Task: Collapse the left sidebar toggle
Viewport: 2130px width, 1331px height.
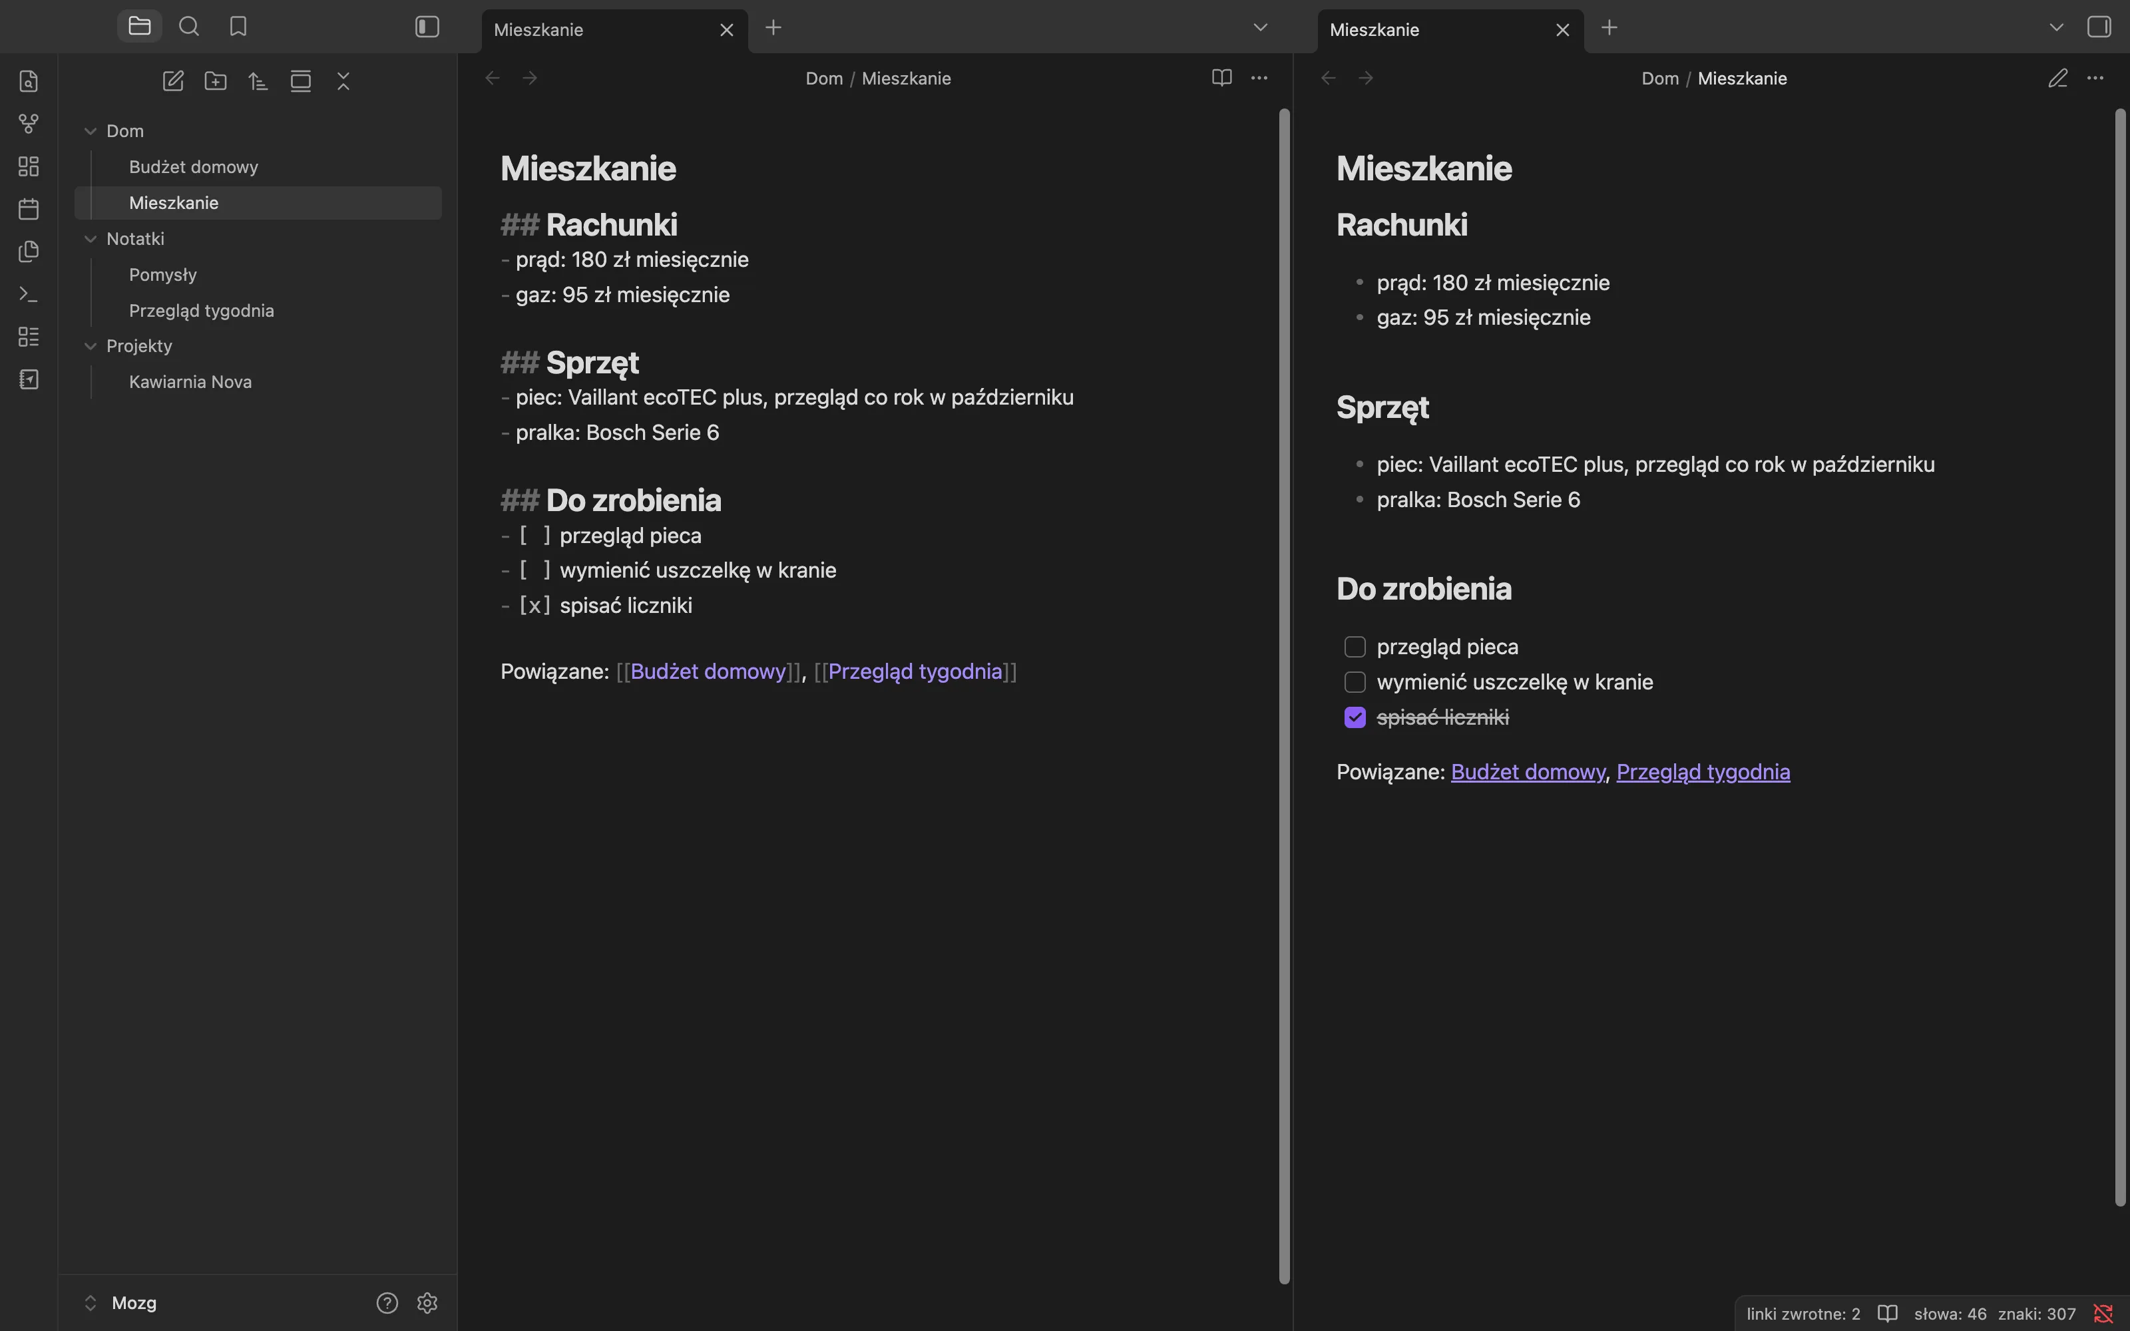Action: pos(427,27)
